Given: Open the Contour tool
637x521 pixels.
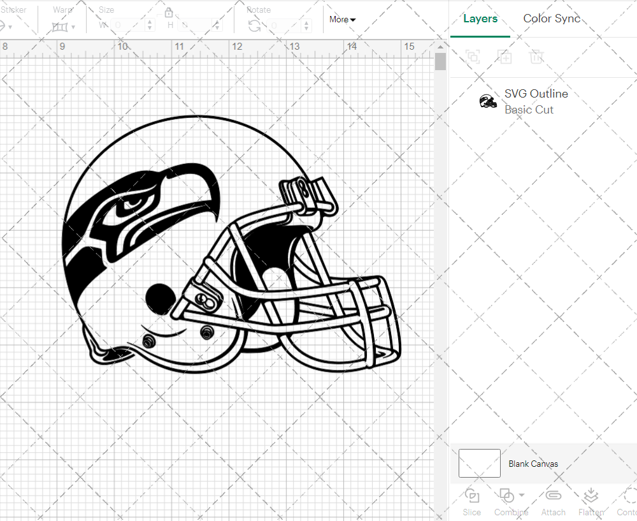Looking at the screenshot, I should click(627, 495).
